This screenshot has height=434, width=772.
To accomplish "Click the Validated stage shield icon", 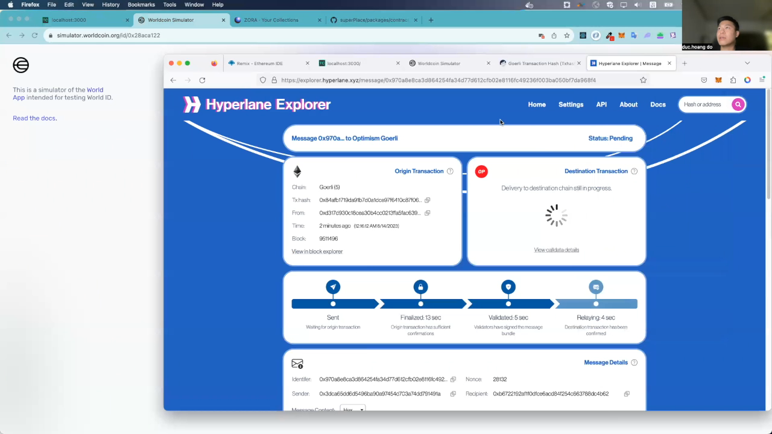I will click(x=508, y=287).
